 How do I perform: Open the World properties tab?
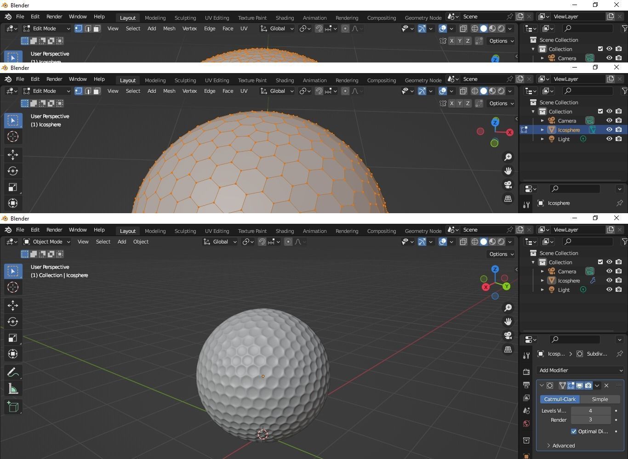(x=526, y=424)
